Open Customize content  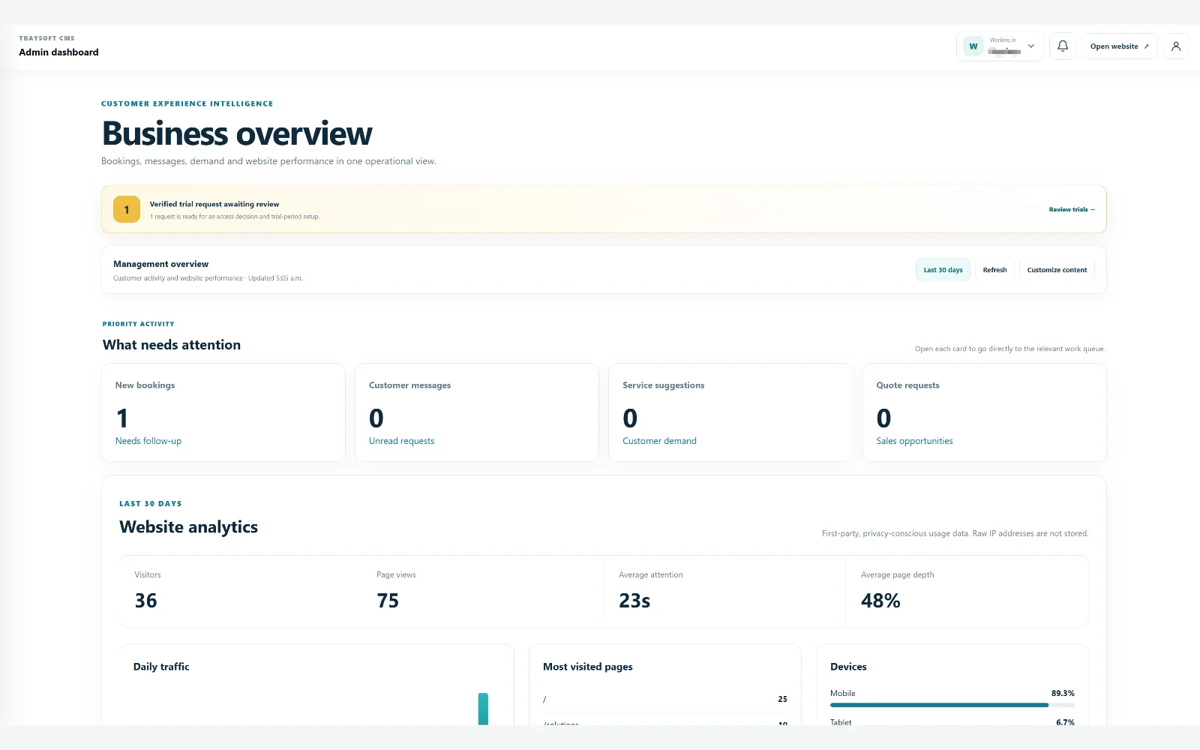(x=1057, y=270)
